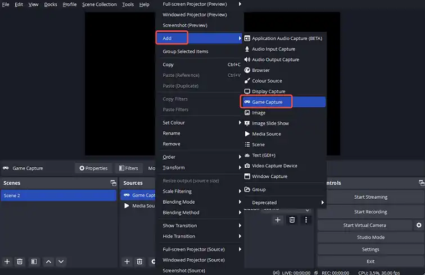Enable Studio Mode

pyautogui.click(x=370, y=237)
